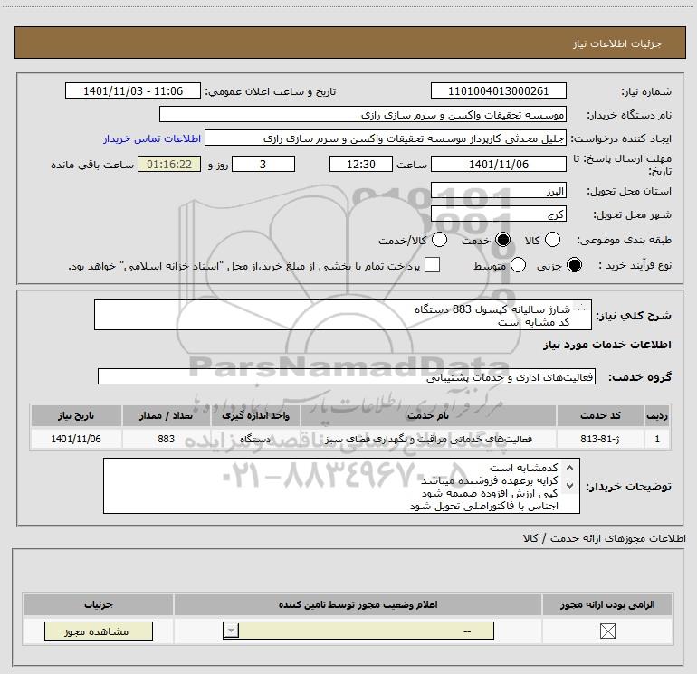The image size is (697, 674).
Task: Click the days remaining field showing 3
Action: [263, 164]
